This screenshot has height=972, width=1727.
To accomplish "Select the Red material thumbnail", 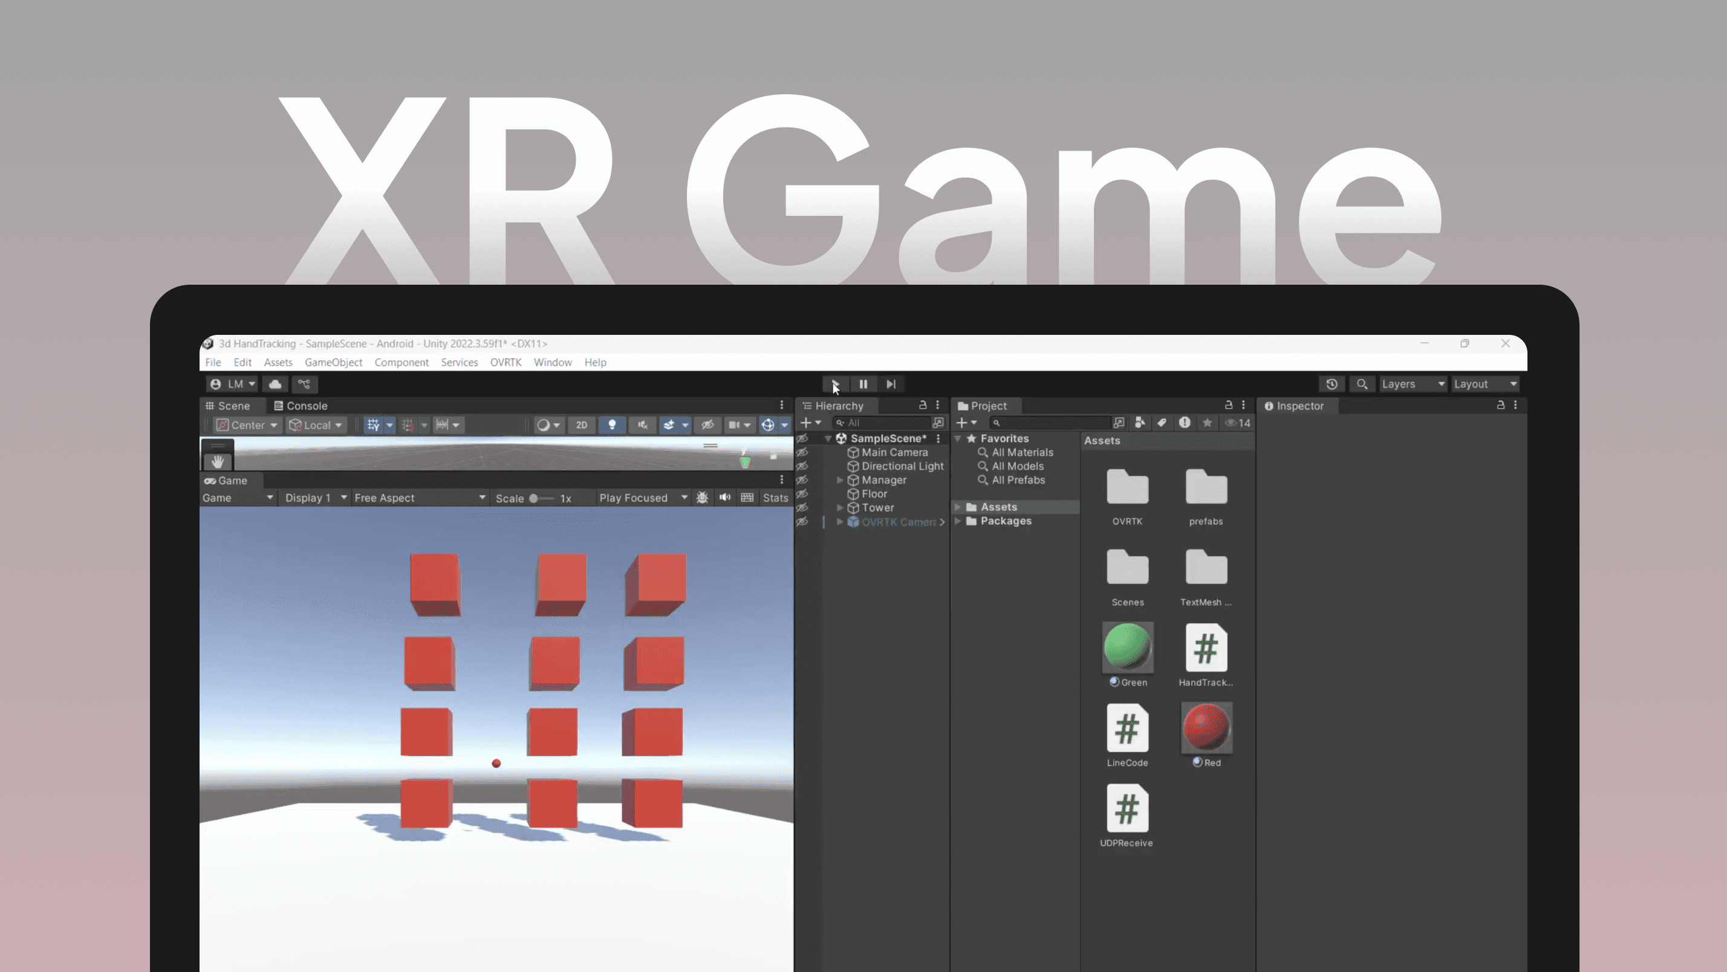I will pyautogui.click(x=1206, y=727).
